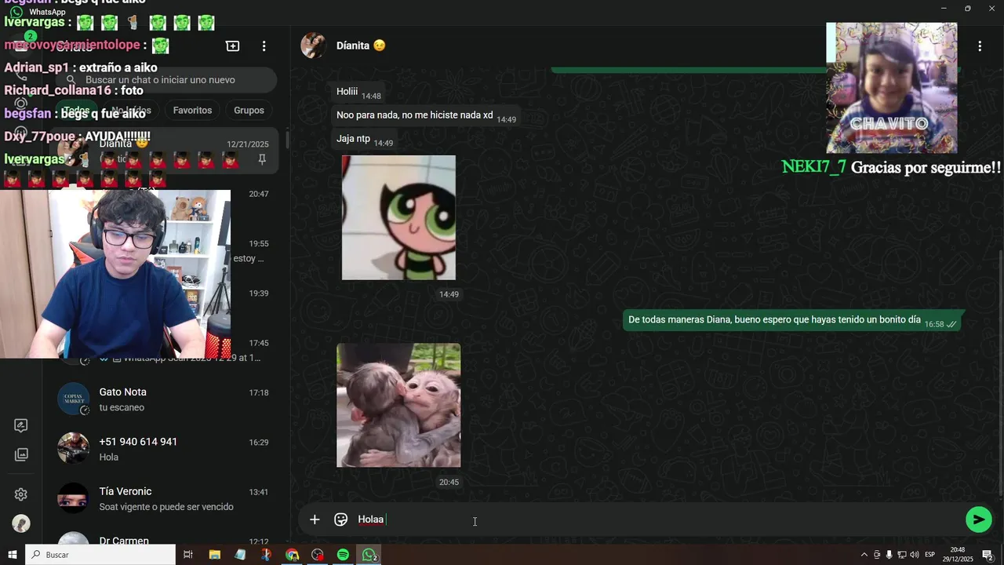Start a new chat
The height and width of the screenshot is (565, 1004).
(232, 46)
